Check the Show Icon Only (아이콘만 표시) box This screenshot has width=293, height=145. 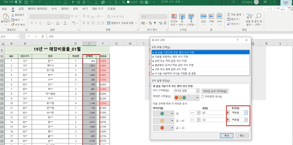coord(203,97)
